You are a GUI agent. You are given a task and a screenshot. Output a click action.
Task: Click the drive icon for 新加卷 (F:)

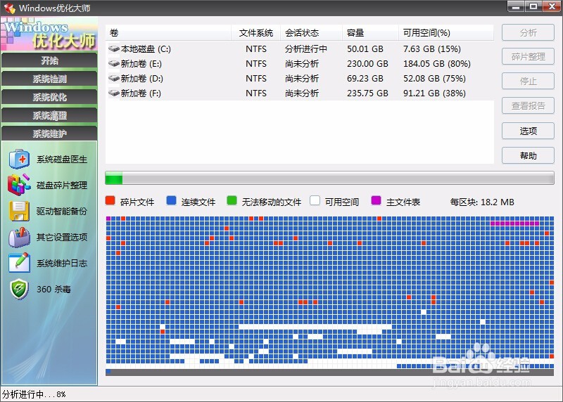(114, 93)
